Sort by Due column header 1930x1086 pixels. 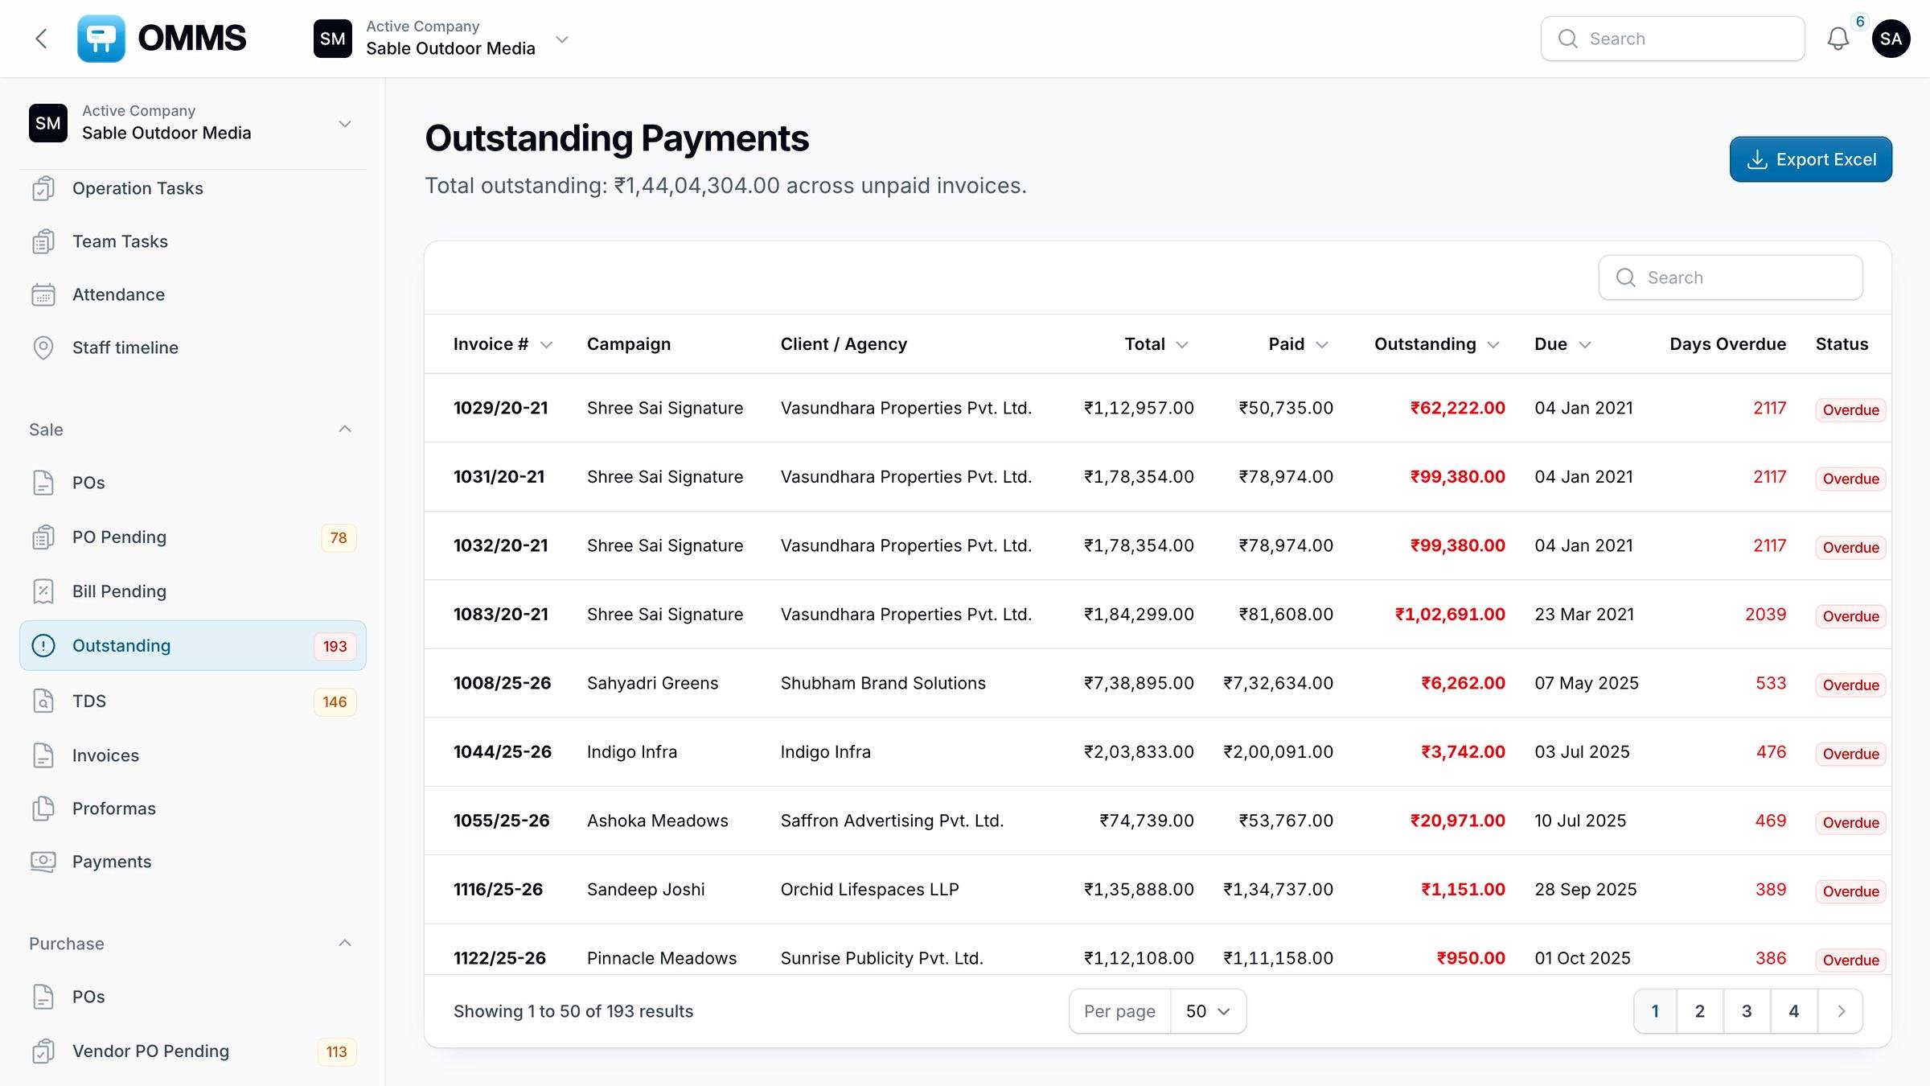pyautogui.click(x=1562, y=344)
